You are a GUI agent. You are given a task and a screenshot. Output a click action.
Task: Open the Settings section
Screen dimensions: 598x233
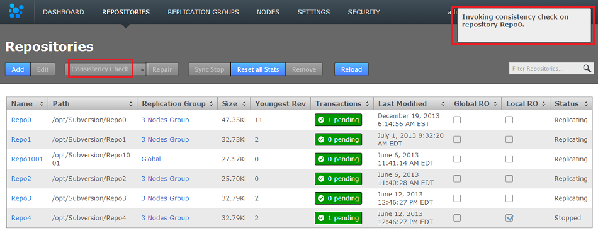point(313,12)
